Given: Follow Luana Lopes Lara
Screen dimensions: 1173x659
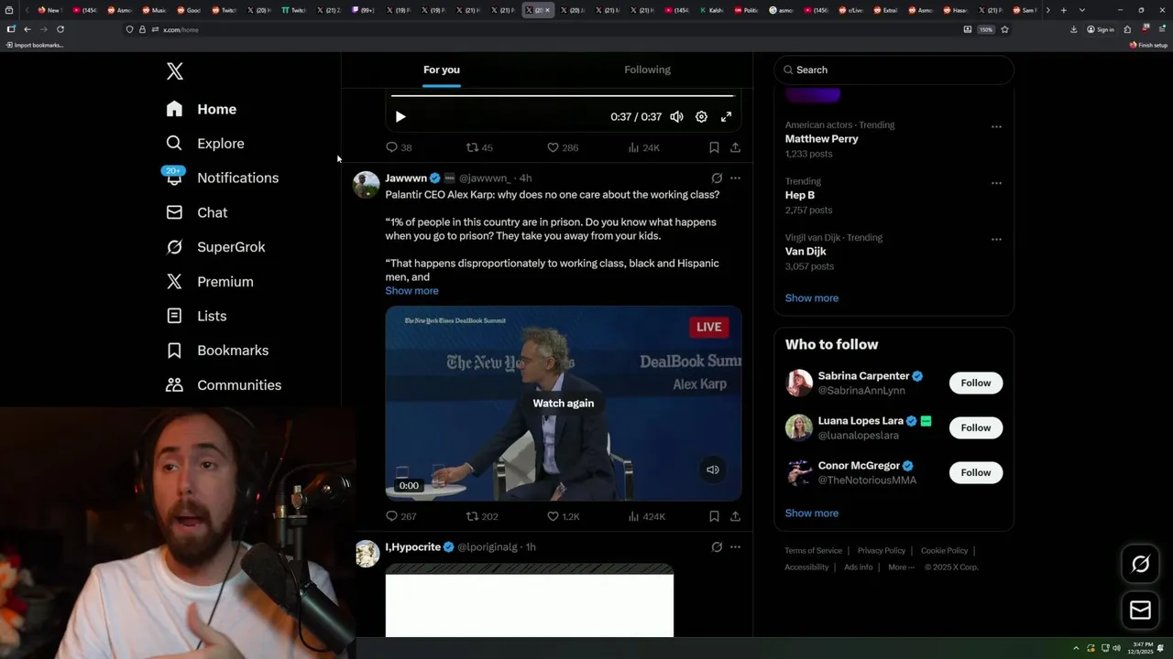Looking at the screenshot, I should (975, 428).
